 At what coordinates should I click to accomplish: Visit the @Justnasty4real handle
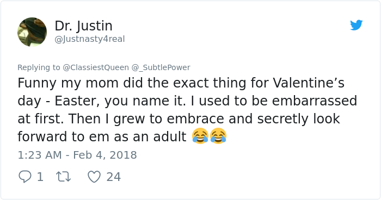[90, 39]
